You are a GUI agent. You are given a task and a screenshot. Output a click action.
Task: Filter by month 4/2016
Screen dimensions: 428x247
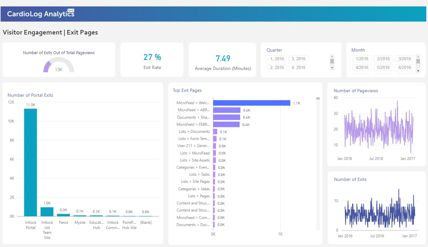coord(362,67)
